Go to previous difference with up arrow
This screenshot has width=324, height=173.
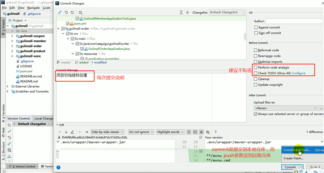60,132
